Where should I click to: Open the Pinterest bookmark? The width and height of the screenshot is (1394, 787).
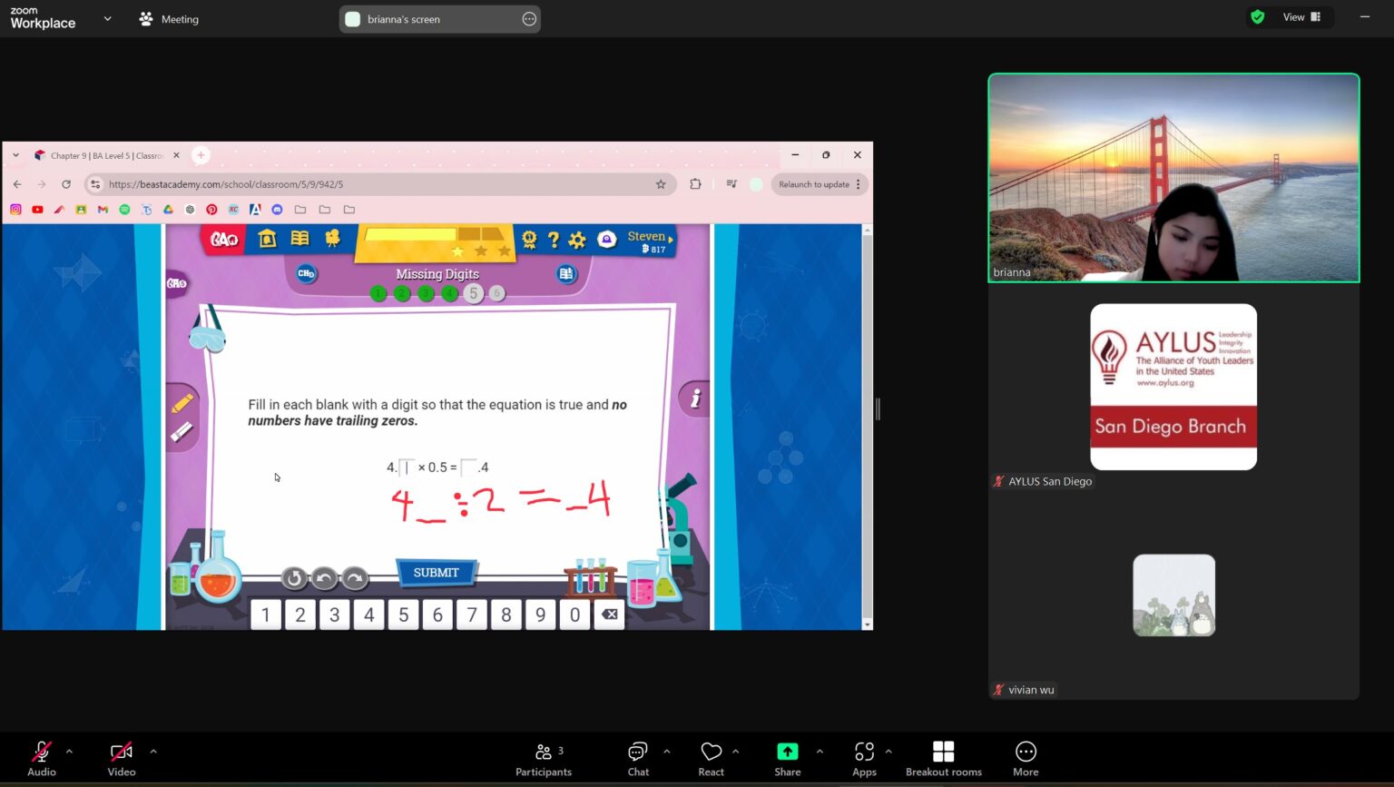[x=211, y=210]
